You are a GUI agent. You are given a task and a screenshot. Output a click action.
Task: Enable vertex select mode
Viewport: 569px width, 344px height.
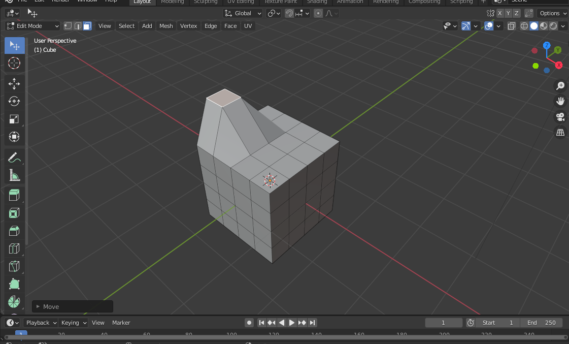pos(68,26)
